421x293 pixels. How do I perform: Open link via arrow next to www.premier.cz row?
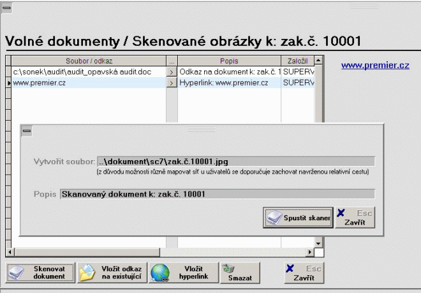pos(172,83)
